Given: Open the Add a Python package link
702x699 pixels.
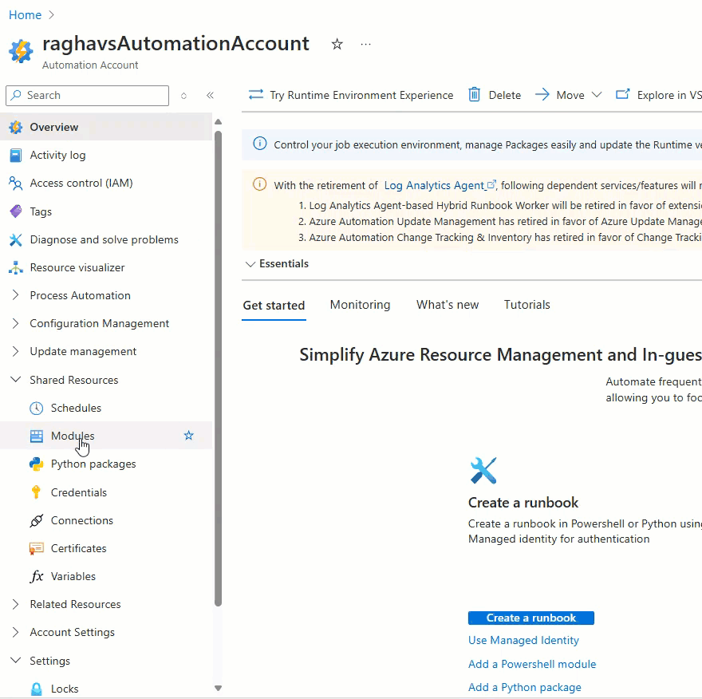Looking at the screenshot, I should click(525, 687).
